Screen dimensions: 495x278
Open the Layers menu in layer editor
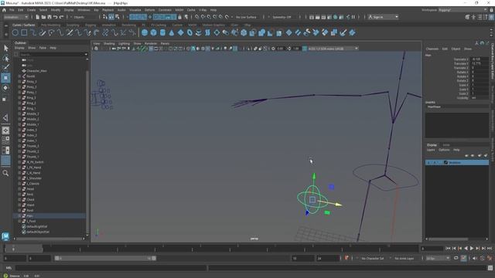point(431,150)
